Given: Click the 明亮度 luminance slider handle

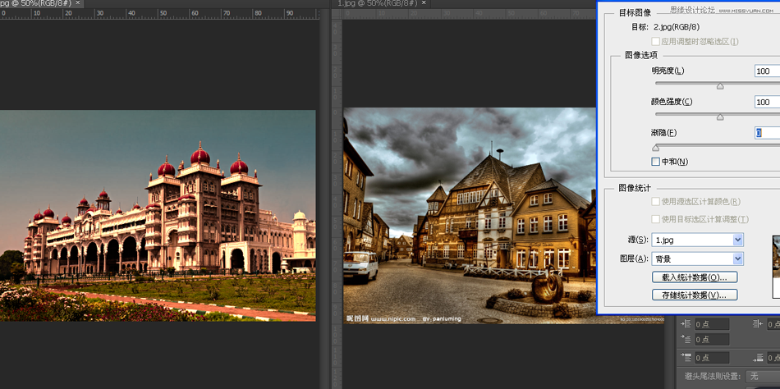Looking at the screenshot, I should click(x=720, y=85).
